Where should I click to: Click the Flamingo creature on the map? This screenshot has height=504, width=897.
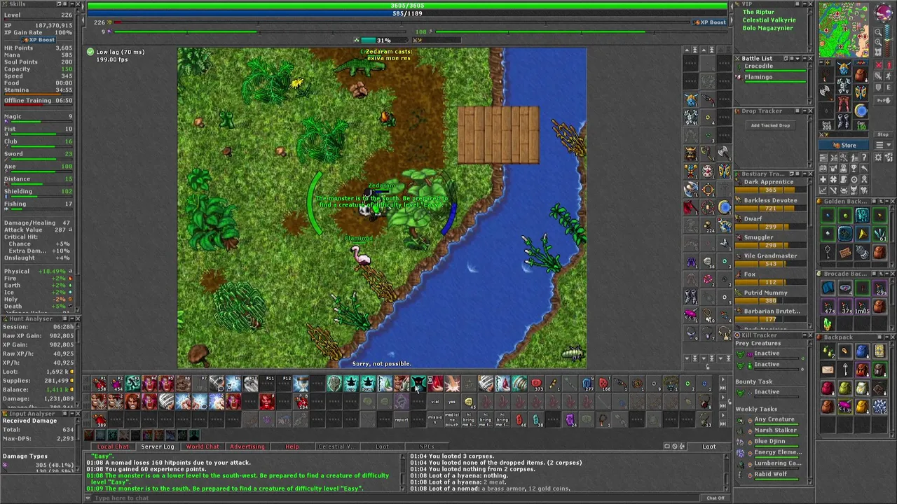[361, 257]
